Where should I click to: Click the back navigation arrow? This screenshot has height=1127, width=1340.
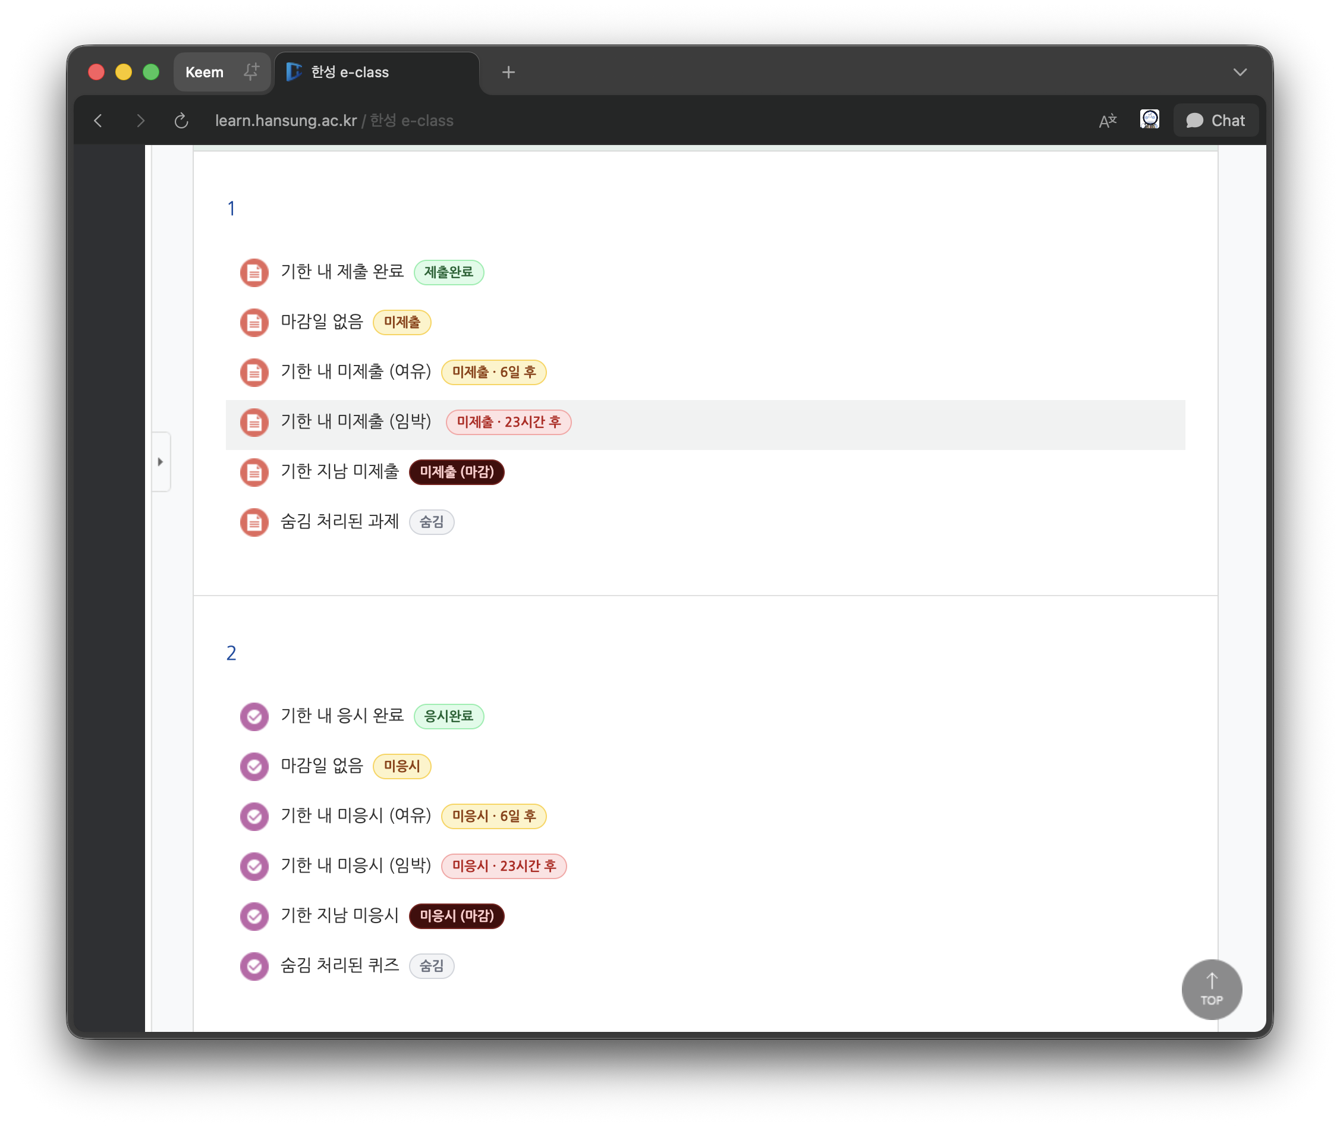pyautogui.click(x=99, y=121)
